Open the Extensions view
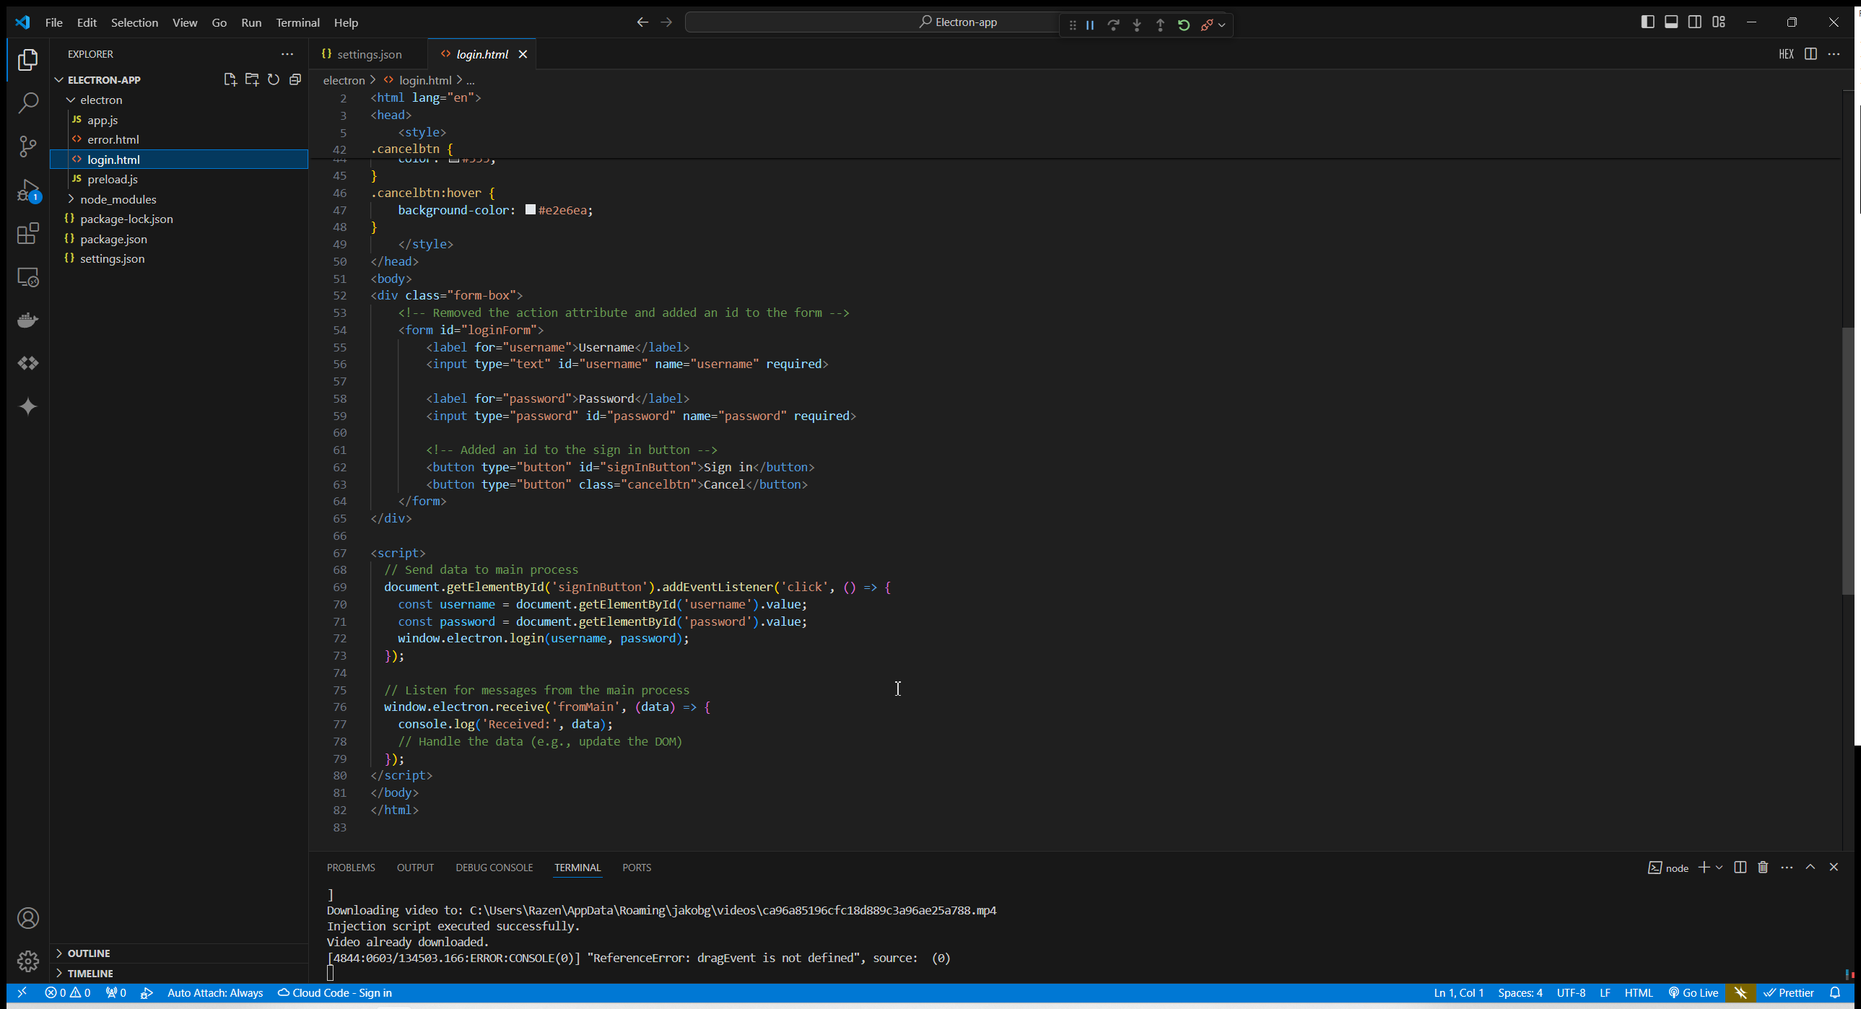Viewport: 1861px width, 1009px height. point(27,234)
